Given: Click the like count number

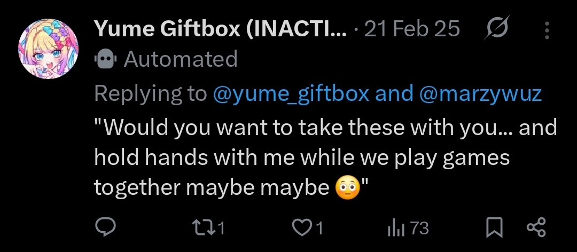Looking at the screenshot, I should (x=319, y=229).
